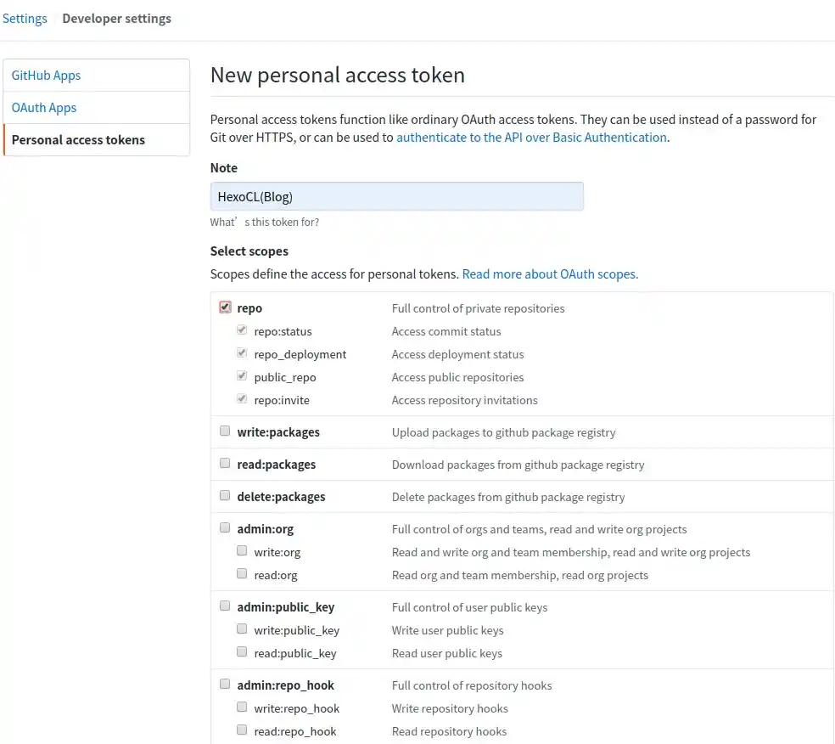
Task: Enable the delete:packages scope
Action: pyautogui.click(x=224, y=495)
